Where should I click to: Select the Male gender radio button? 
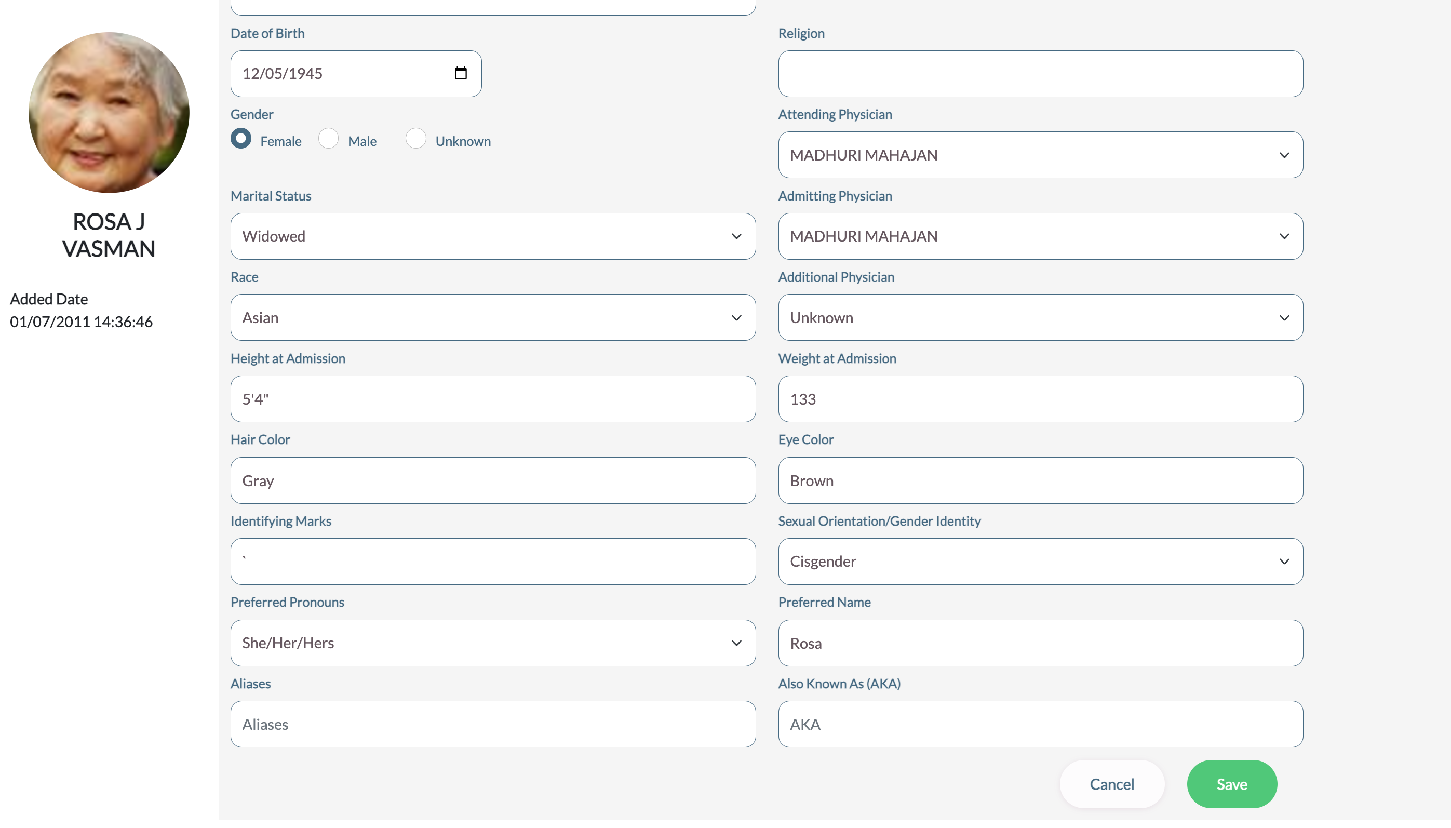pos(329,139)
